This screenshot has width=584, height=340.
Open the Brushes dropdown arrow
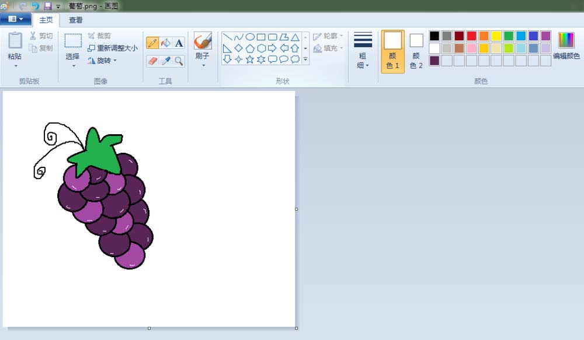[x=203, y=65]
